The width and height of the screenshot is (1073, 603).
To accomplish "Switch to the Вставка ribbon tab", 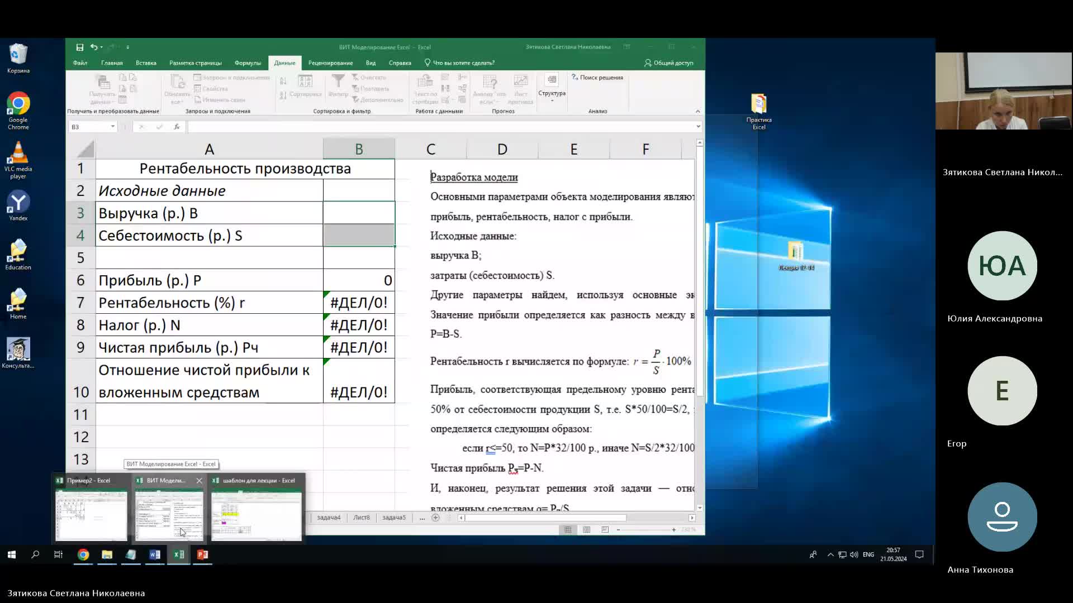I will [x=146, y=63].
